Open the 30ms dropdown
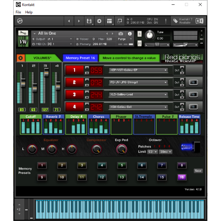This screenshot has height=221, width=221. click(165, 152)
